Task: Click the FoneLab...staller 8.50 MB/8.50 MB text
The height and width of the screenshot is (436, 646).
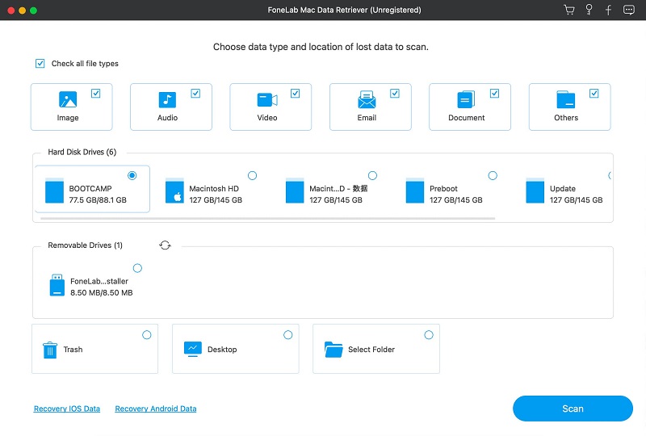Action: (x=102, y=292)
